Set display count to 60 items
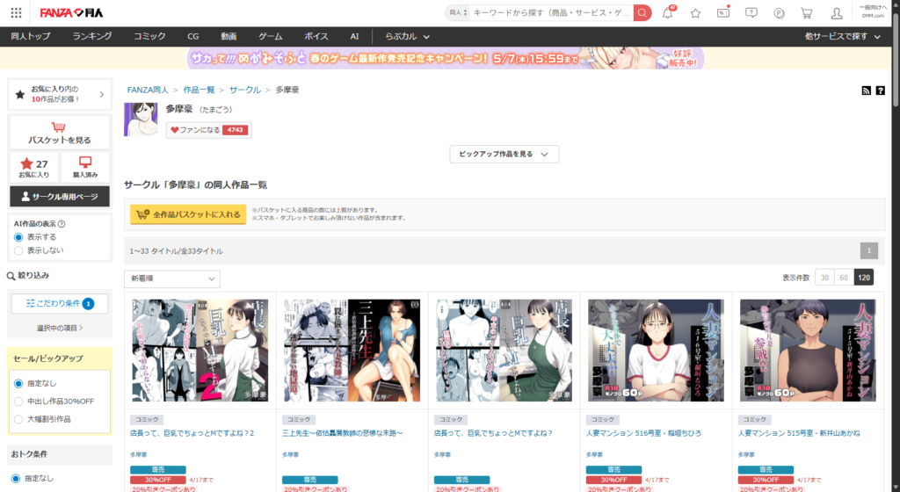This screenshot has width=900, height=492. click(x=844, y=277)
